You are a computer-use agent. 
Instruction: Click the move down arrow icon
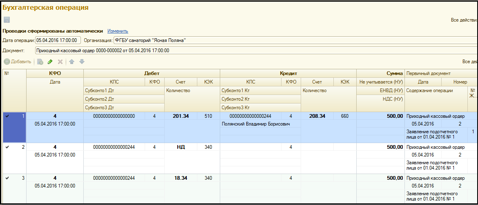[x=82, y=62]
